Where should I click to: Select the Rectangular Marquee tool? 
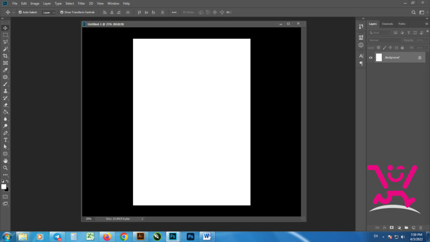coord(5,35)
